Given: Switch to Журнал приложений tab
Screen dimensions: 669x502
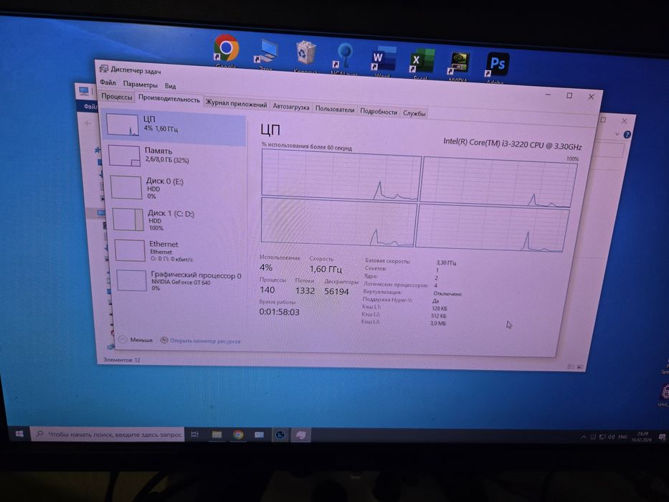Looking at the screenshot, I should (x=237, y=103).
